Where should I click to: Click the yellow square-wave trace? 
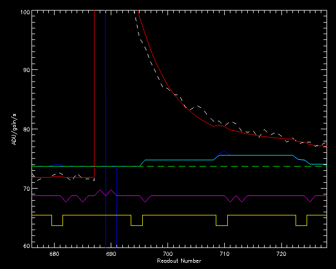pos(179,215)
